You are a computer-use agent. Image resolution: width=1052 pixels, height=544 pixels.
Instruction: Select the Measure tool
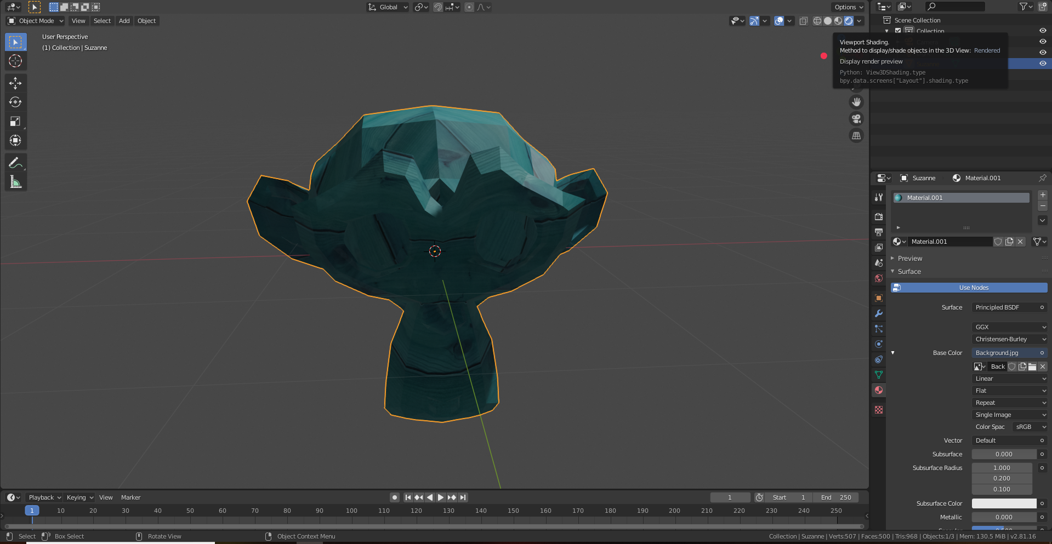[15, 182]
